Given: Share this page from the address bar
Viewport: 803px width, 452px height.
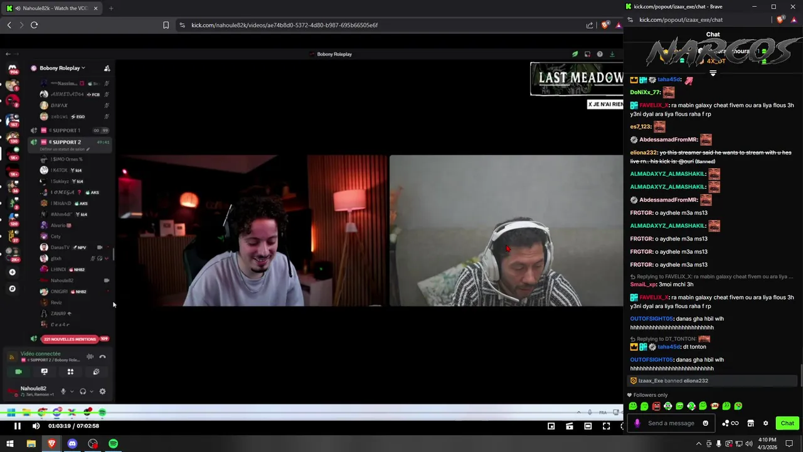Looking at the screenshot, I should pyautogui.click(x=590, y=25).
